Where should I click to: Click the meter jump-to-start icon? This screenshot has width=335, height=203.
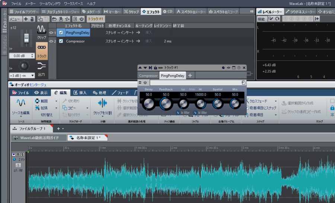(317, 19)
